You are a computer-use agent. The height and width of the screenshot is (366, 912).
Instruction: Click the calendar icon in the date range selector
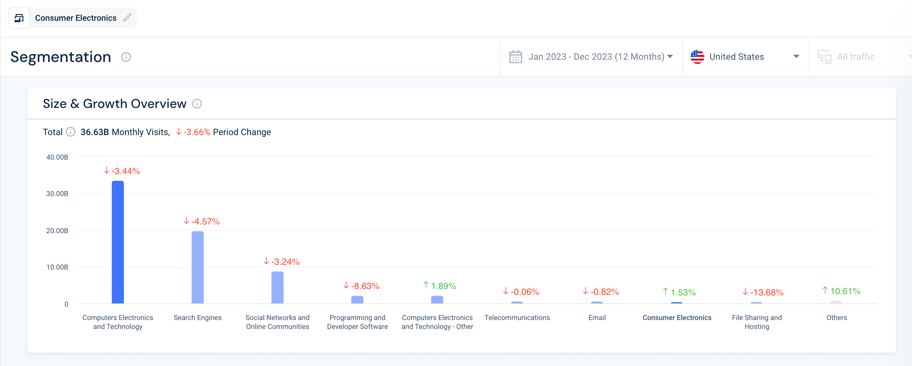(515, 56)
